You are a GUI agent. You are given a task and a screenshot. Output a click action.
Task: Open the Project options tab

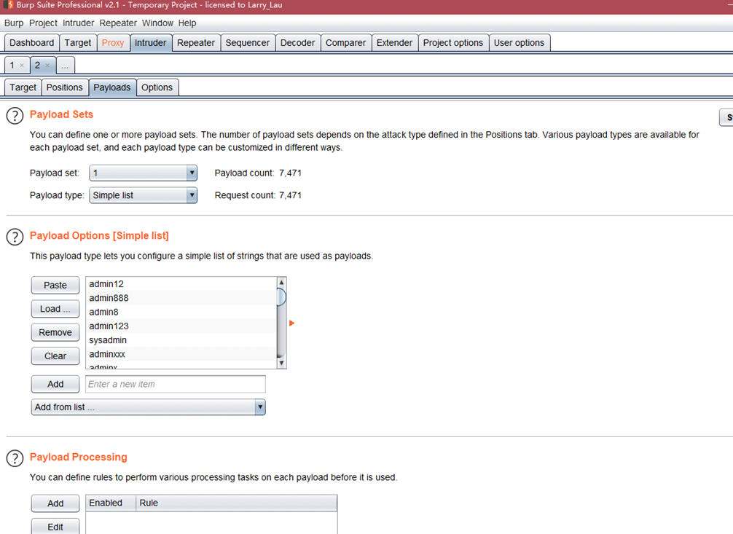tap(453, 42)
